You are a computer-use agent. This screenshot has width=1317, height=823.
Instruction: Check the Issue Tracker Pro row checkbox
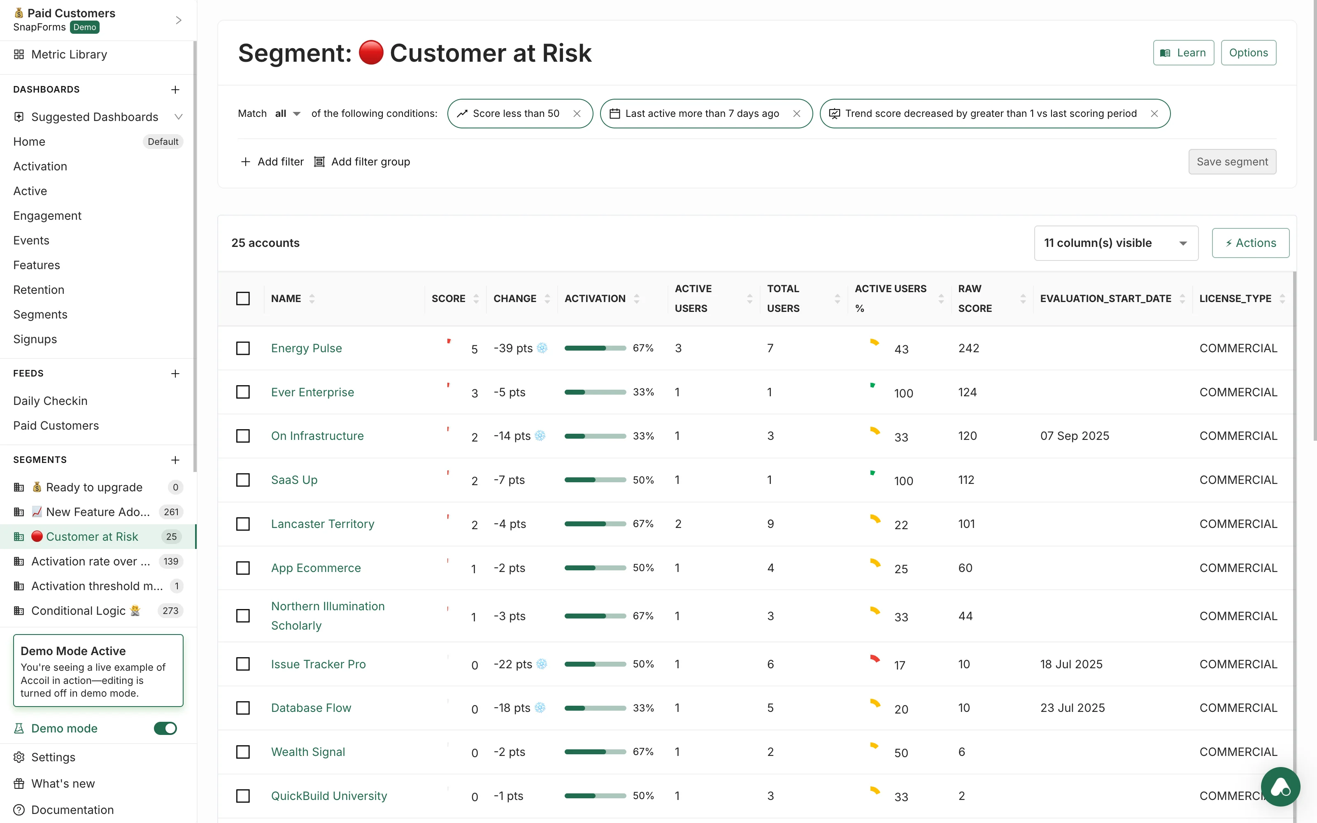point(243,664)
